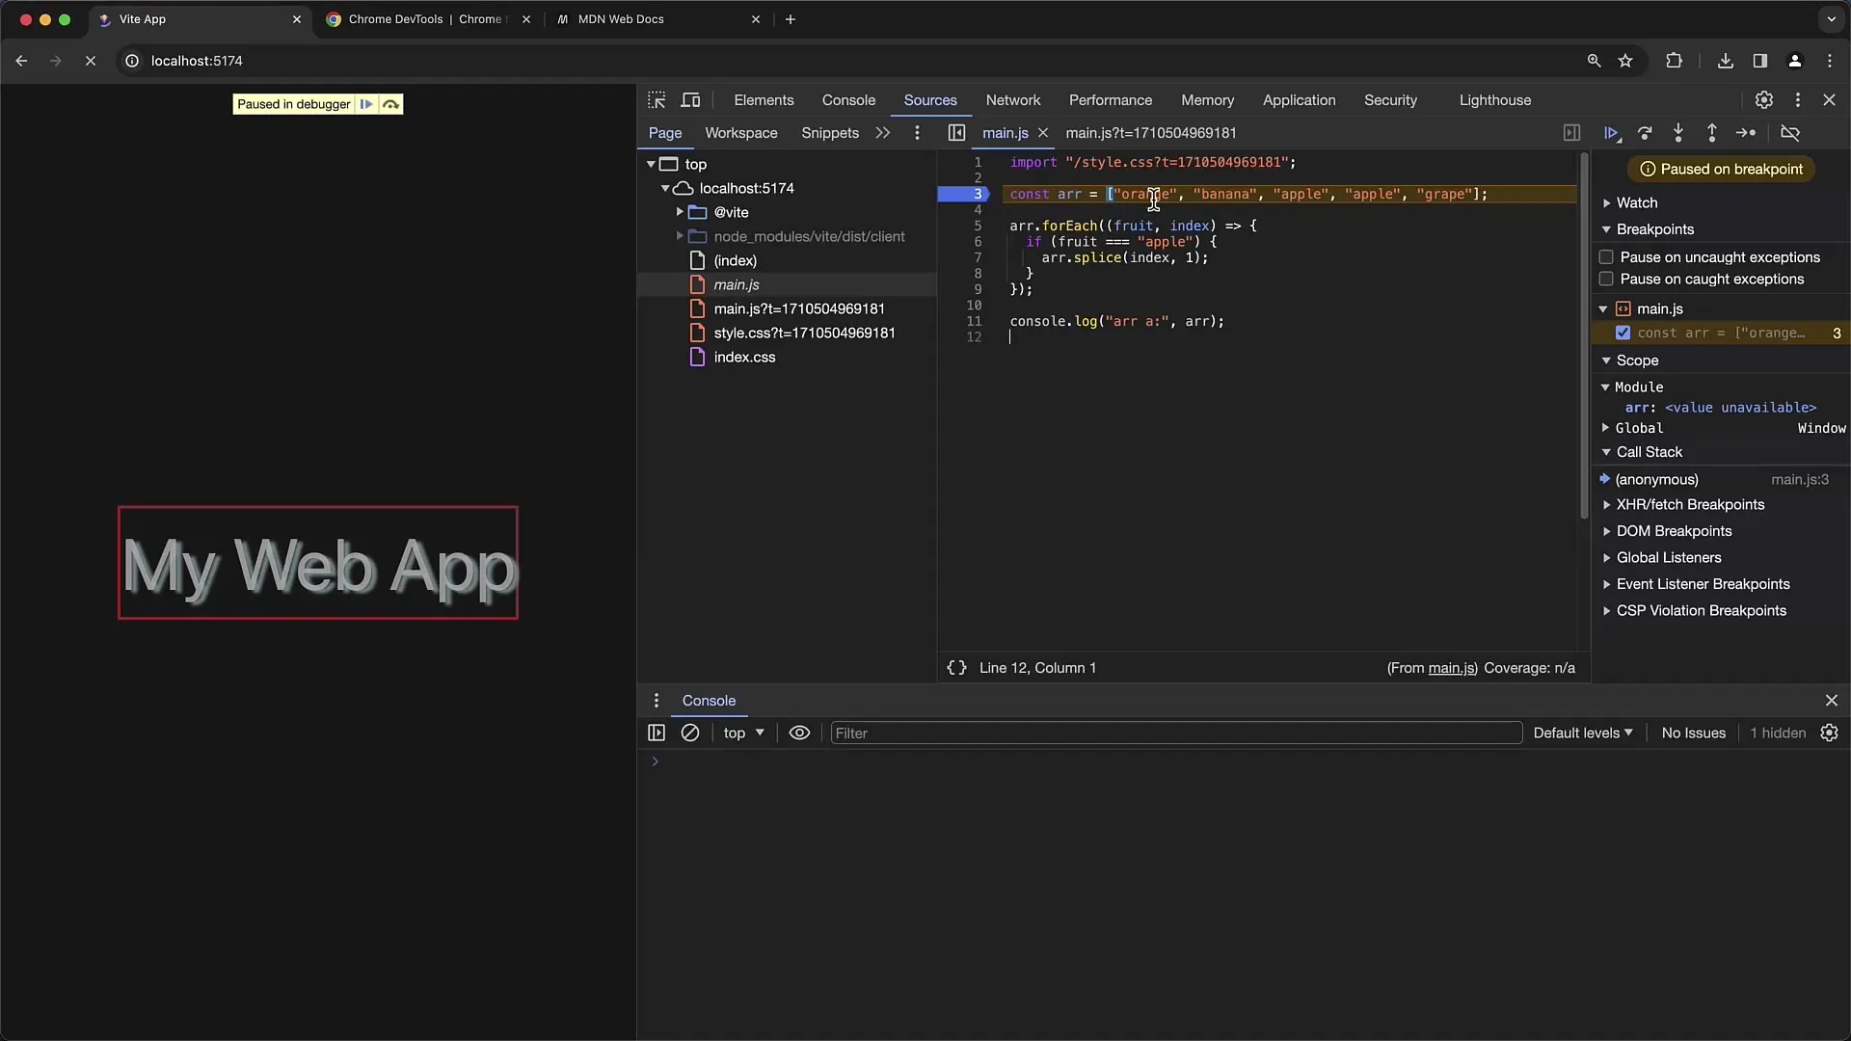Step out of current function
The height and width of the screenshot is (1041, 1851).
pyautogui.click(x=1712, y=133)
